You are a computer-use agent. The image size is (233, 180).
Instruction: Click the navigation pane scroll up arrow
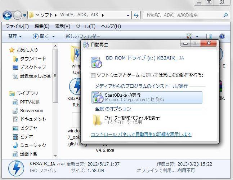[x=55, y=46]
